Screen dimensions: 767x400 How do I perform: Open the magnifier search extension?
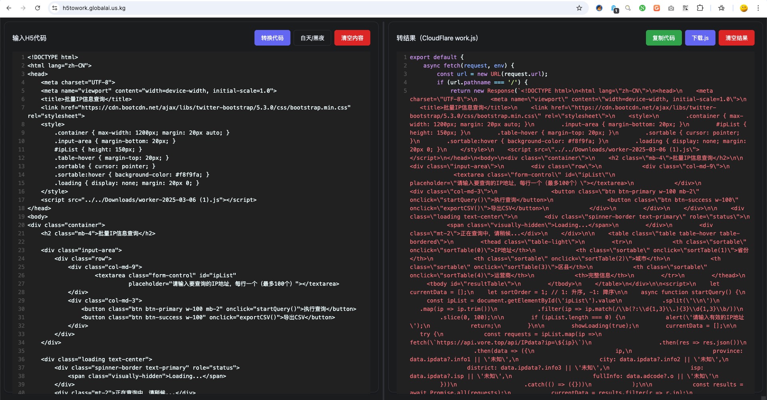pos(628,8)
